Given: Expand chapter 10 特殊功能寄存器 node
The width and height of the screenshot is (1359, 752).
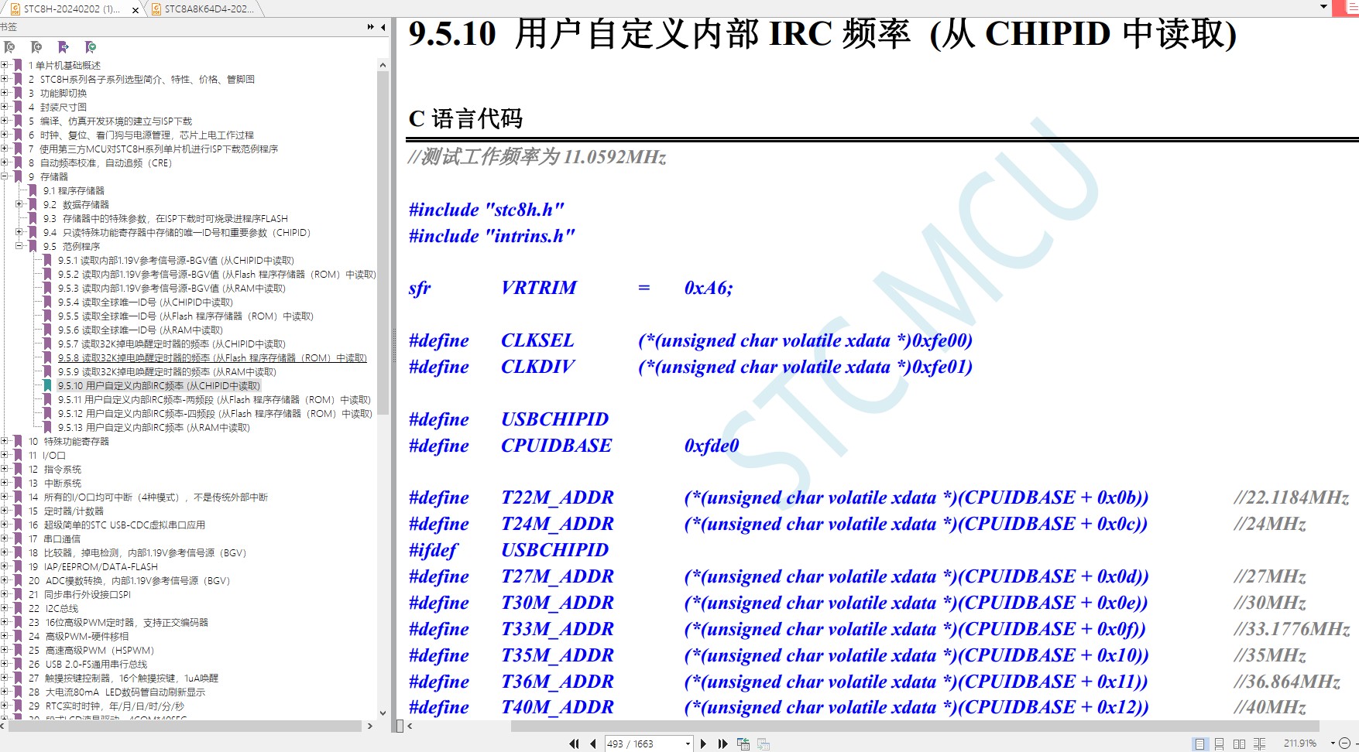Looking at the screenshot, I should (x=5, y=442).
